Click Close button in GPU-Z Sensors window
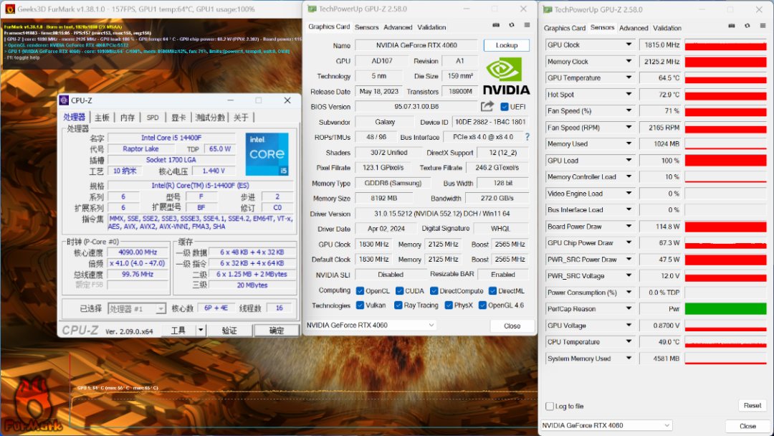The width and height of the screenshot is (774, 436). (747, 426)
